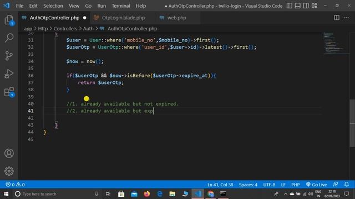Click the Http breadcrumb segment

pos(43,29)
